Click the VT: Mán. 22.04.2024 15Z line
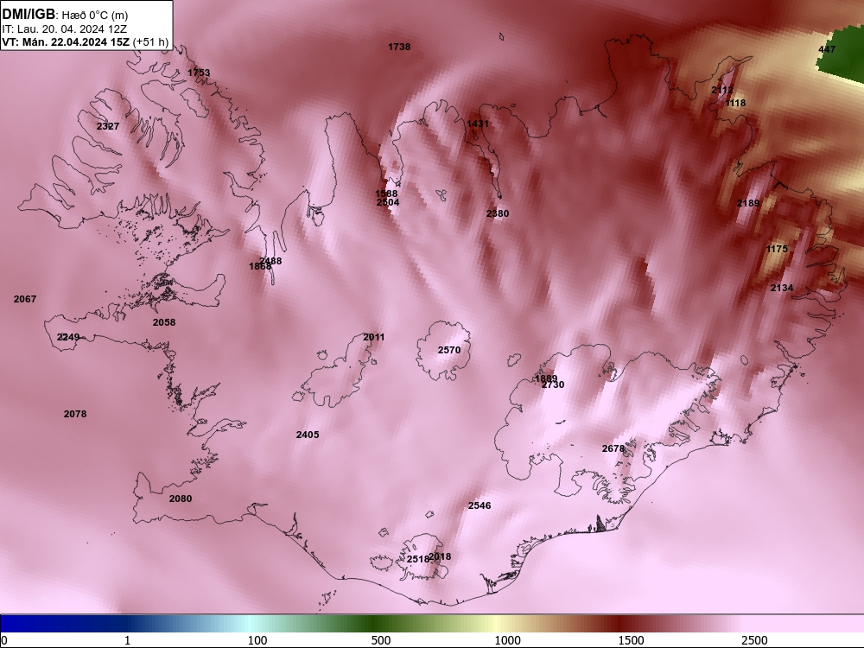864x648 pixels. 67,42
